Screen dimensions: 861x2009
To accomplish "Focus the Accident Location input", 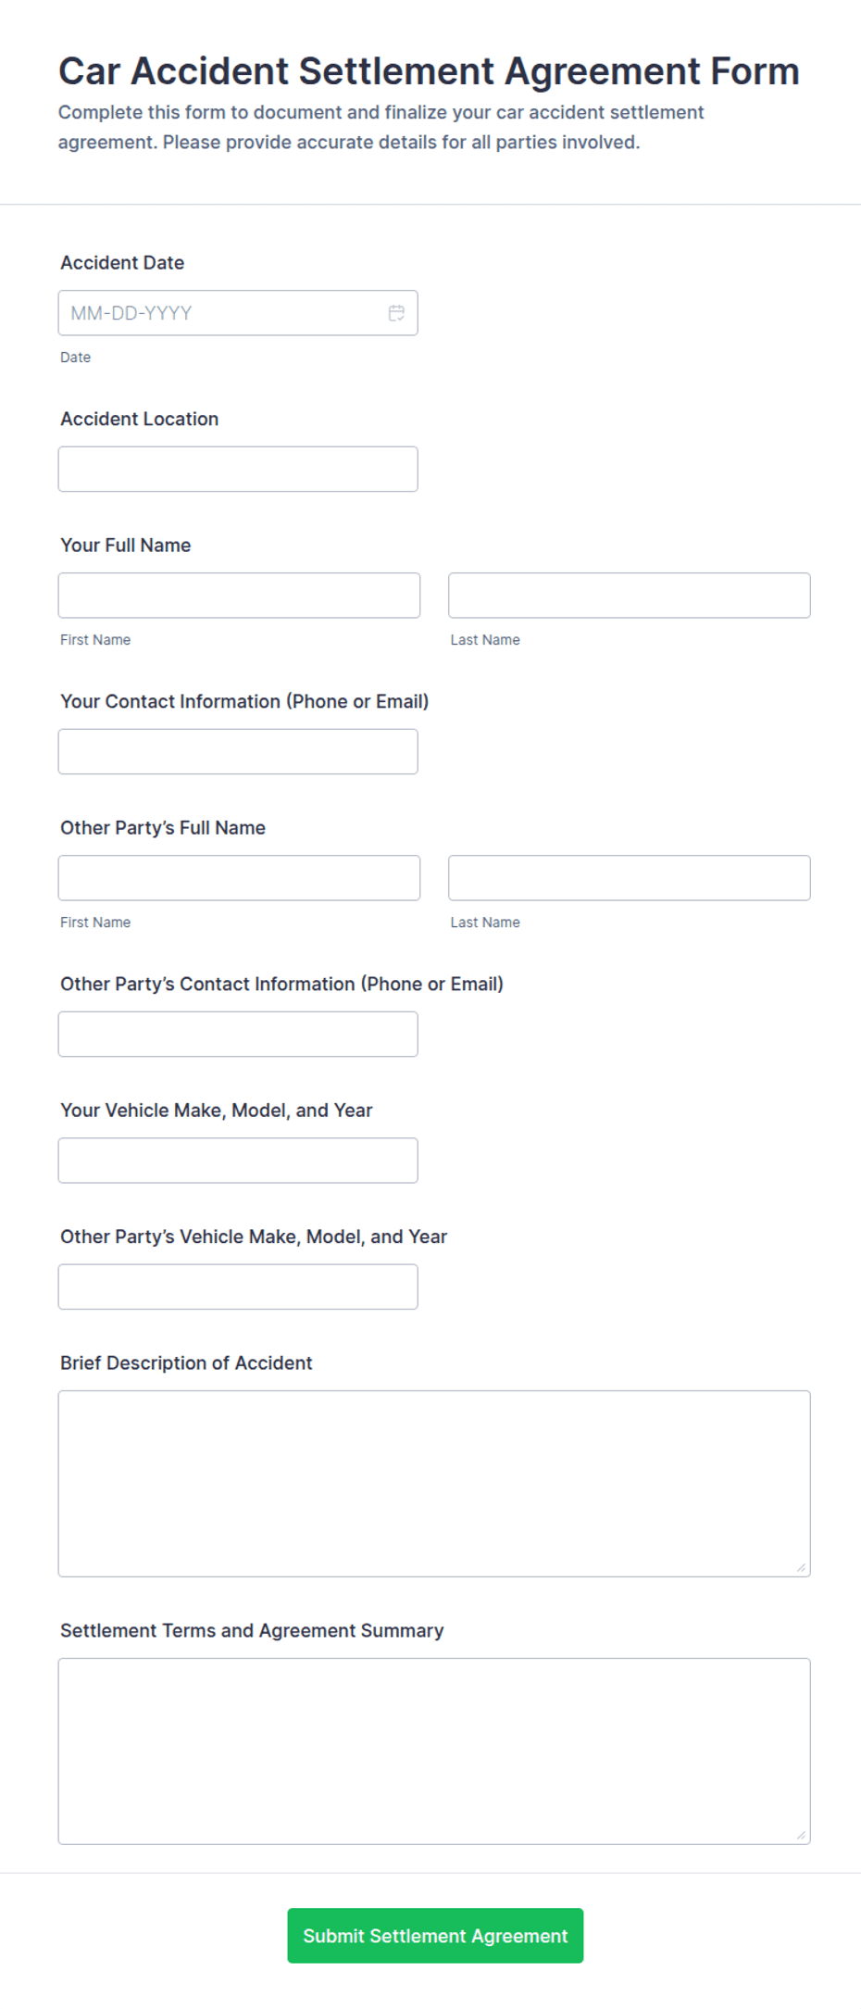I will 238,470.
